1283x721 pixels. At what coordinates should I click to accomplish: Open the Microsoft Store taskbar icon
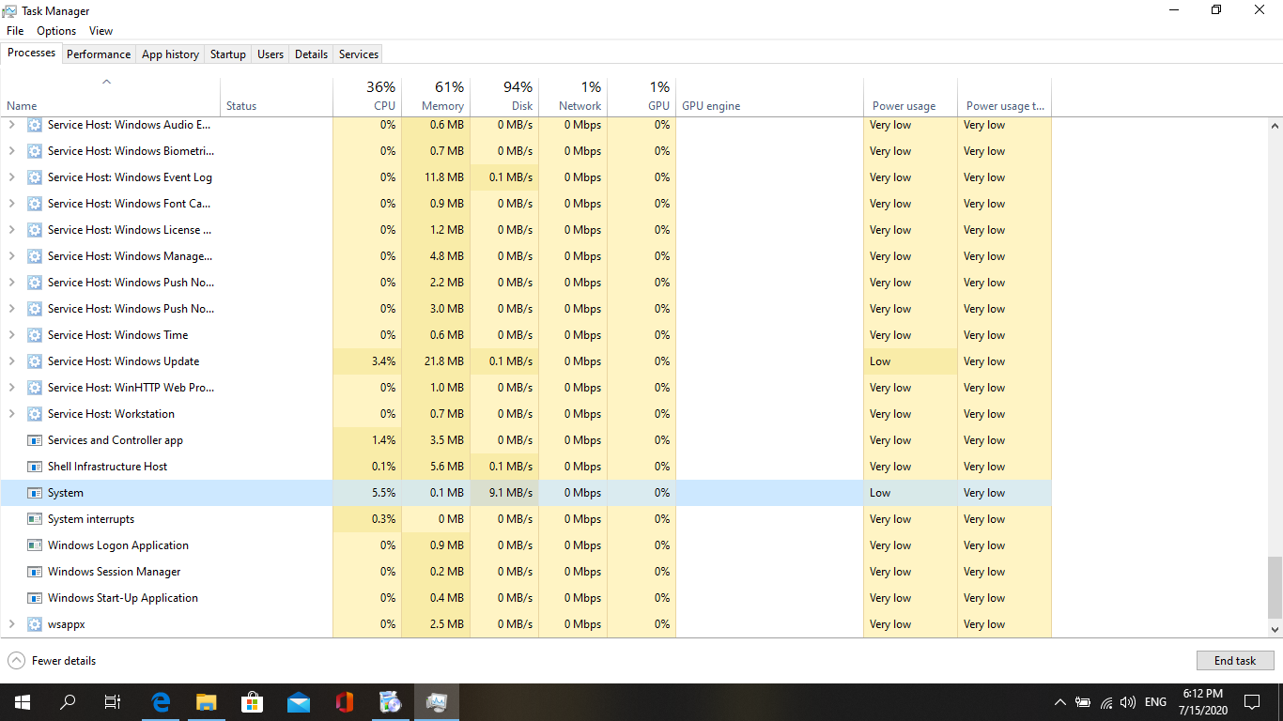[252, 701]
